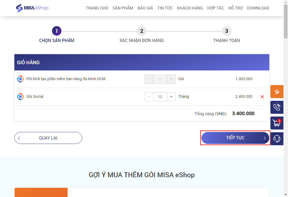Image resolution: width=288 pixels, height=197 pixels.
Task: Decrease Gói Social quantity with minus
Action: pos(149,97)
